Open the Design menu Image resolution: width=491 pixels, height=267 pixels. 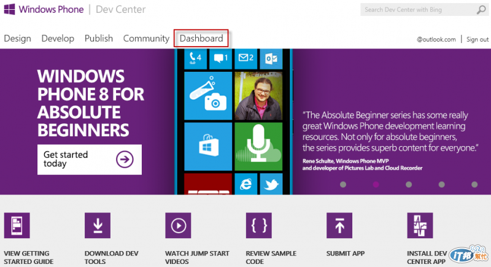coord(18,39)
